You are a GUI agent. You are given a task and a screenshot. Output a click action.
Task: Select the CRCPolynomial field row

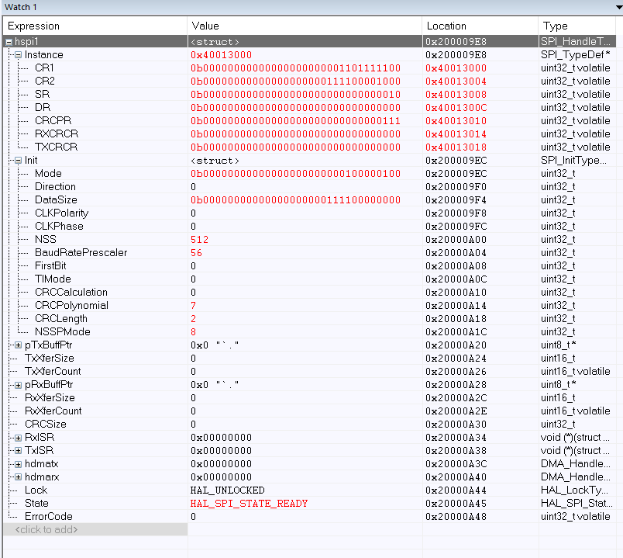(x=309, y=305)
